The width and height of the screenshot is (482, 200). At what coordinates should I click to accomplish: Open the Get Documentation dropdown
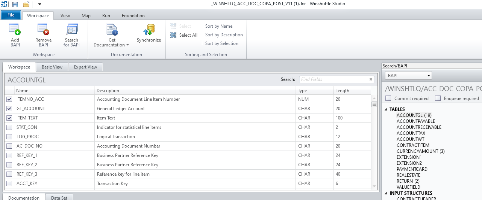111,36
